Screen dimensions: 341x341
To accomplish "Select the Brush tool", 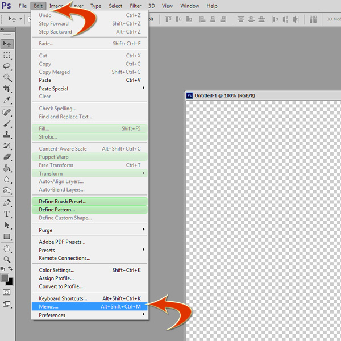I will 7,124.
